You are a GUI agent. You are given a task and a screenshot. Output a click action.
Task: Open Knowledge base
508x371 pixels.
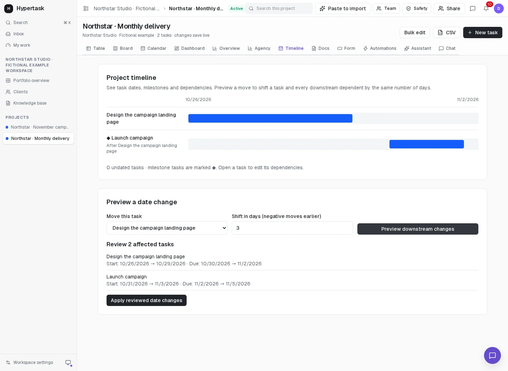tap(38, 103)
